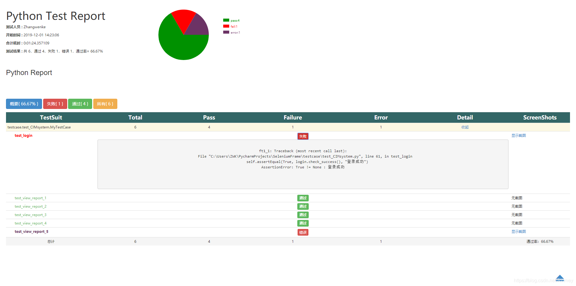Click the Pass column header
Viewport: 576px width, 286px height.
click(209, 118)
